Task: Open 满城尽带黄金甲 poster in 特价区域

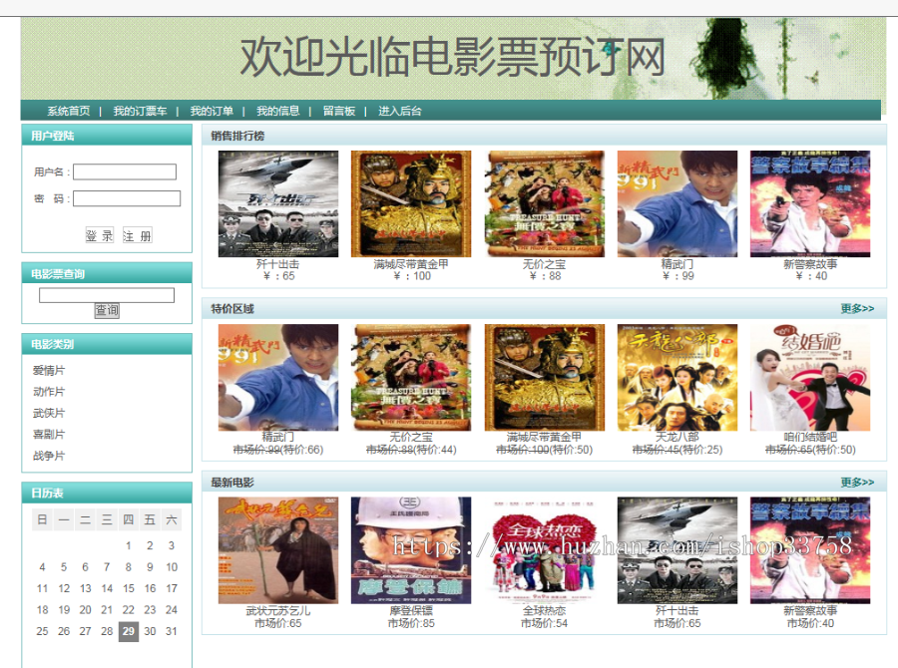Action: point(544,377)
